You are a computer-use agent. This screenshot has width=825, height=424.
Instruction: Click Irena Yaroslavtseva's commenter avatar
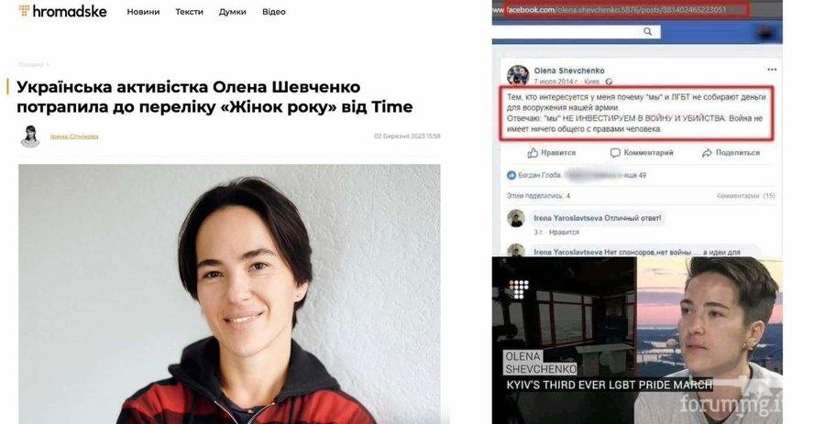pos(516,219)
